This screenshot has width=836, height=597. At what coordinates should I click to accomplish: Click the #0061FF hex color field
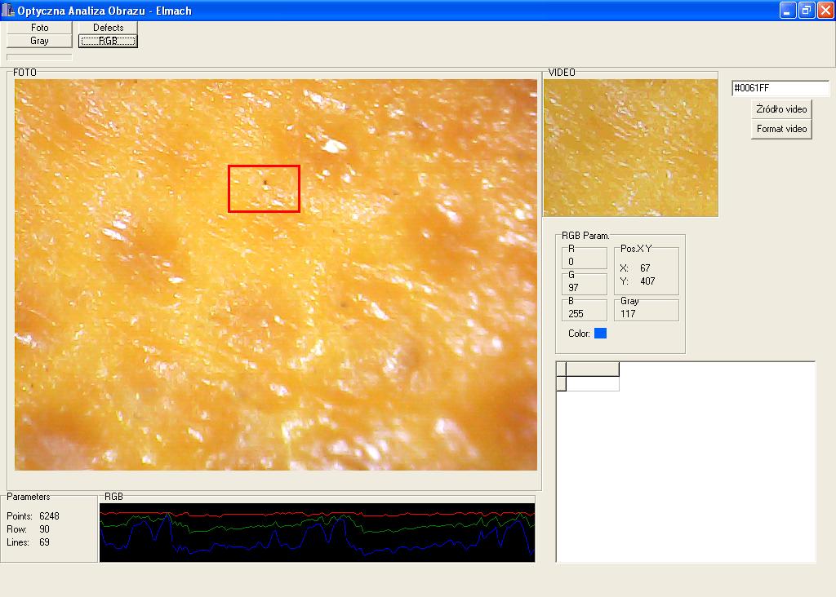780,88
